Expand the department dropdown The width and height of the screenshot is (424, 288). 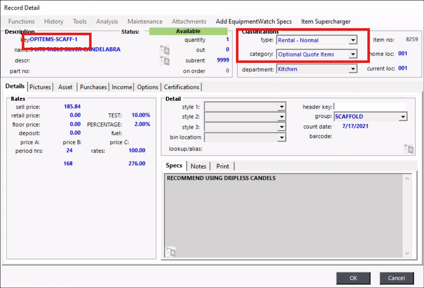click(x=353, y=69)
